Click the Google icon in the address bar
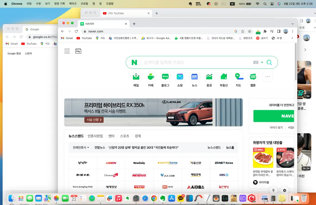 [x=236, y=31]
